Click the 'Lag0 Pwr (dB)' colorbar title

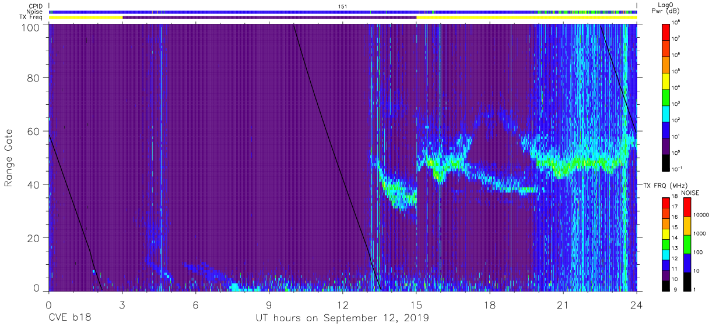(667, 8)
